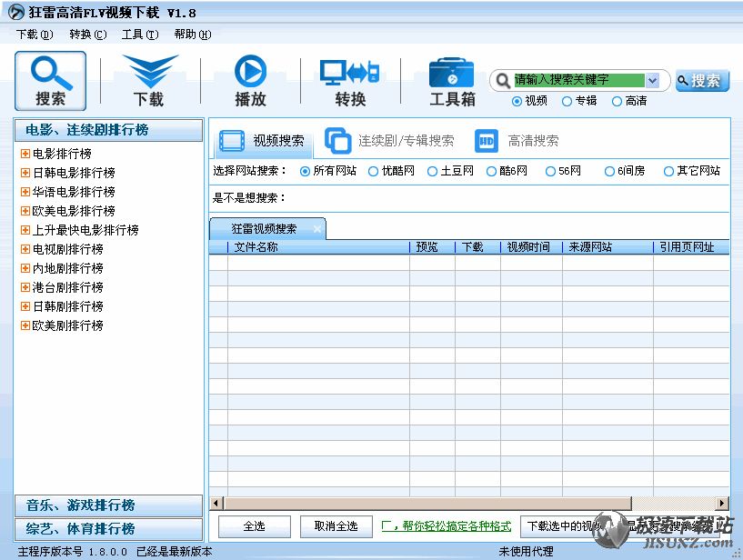The height and width of the screenshot is (560, 743).
Task: Open the 工具(T) menu
Action: tap(139, 35)
